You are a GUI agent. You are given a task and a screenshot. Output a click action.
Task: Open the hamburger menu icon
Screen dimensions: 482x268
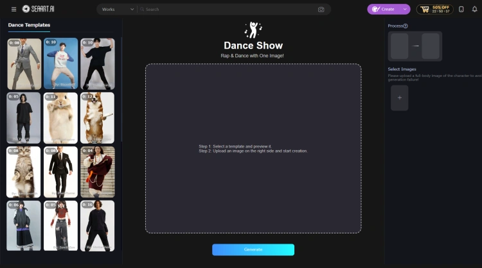14,9
